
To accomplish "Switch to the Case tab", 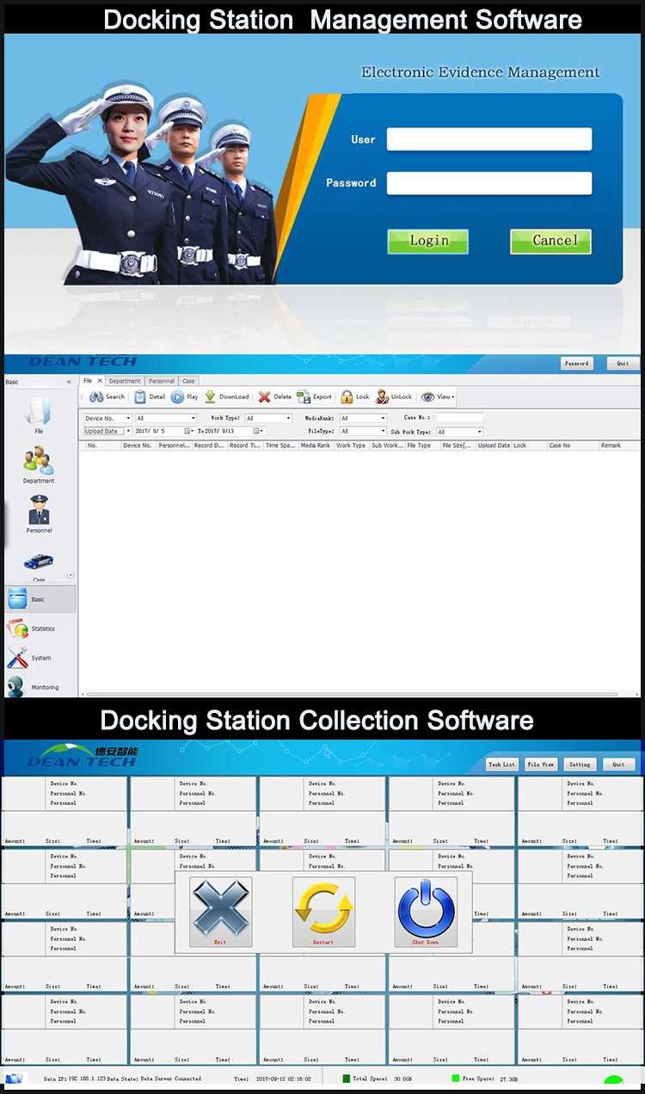I will tap(187, 381).
